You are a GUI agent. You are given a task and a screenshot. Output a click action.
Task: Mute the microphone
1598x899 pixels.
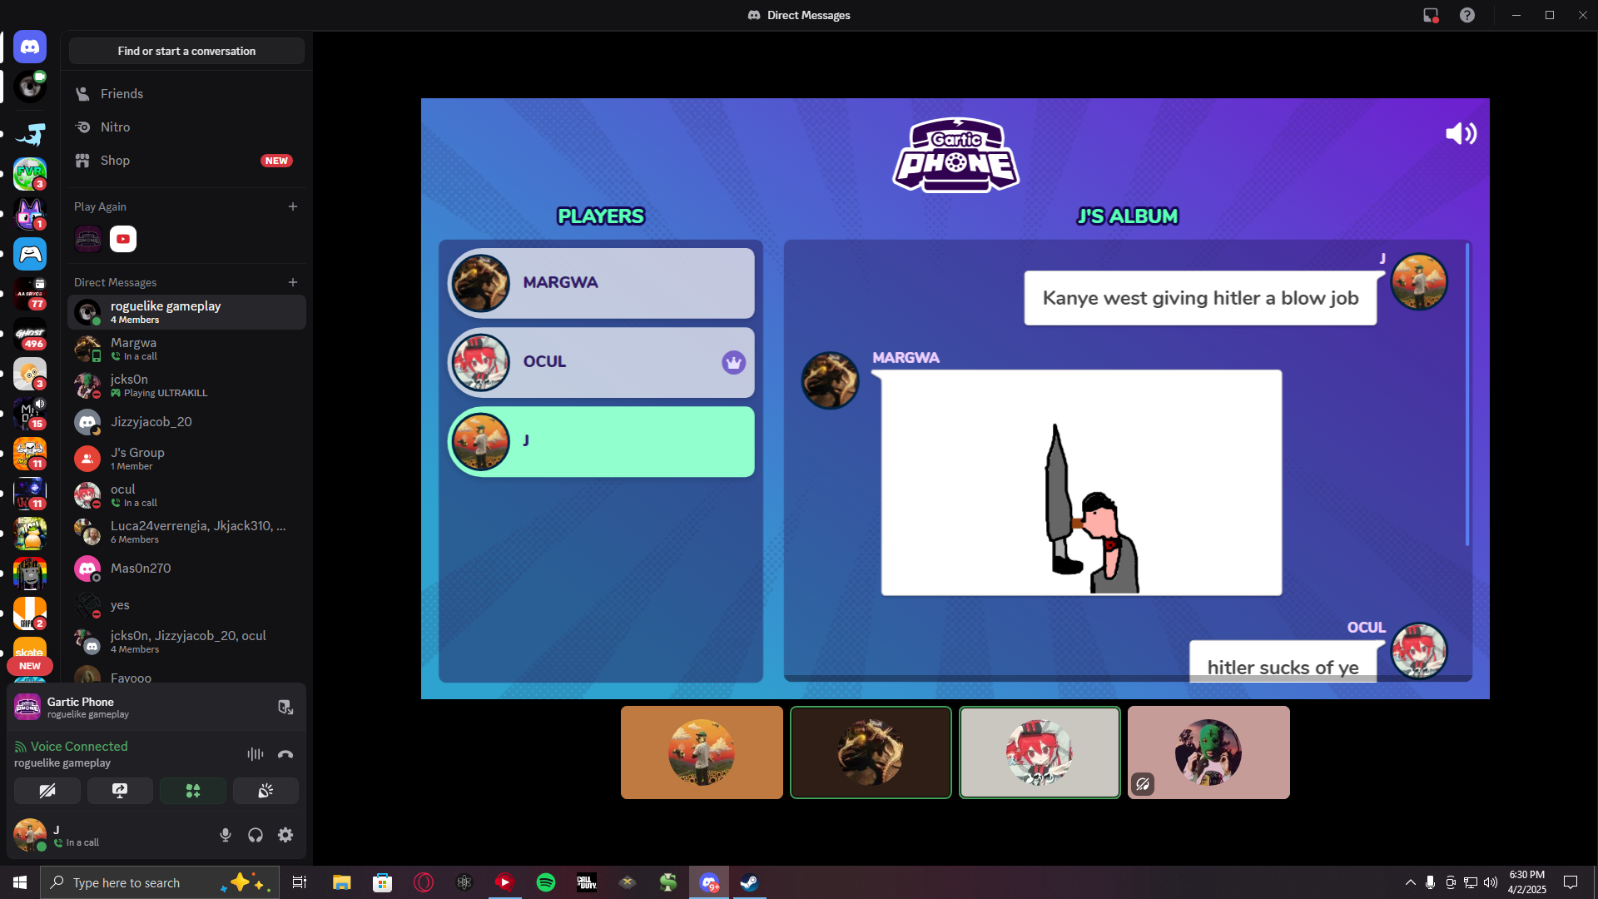point(225,835)
